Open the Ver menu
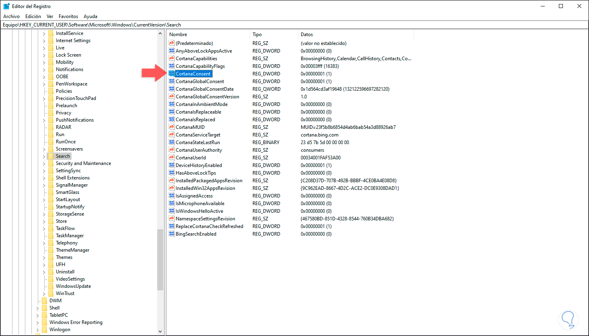The image size is (589, 336). click(x=50, y=16)
